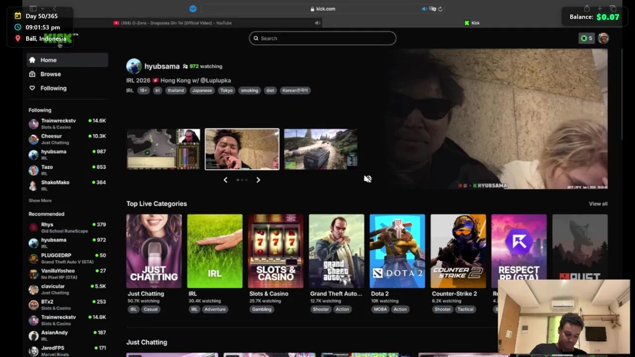The width and height of the screenshot is (635, 357).
Task: Open Tazo avatar in Following list
Action: coord(33,170)
